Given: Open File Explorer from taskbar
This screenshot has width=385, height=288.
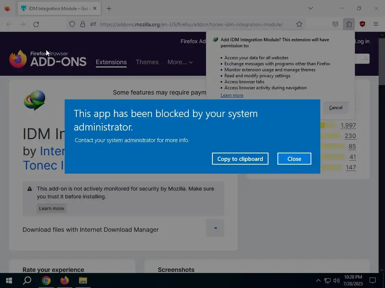Looking at the screenshot, I should [83, 280].
